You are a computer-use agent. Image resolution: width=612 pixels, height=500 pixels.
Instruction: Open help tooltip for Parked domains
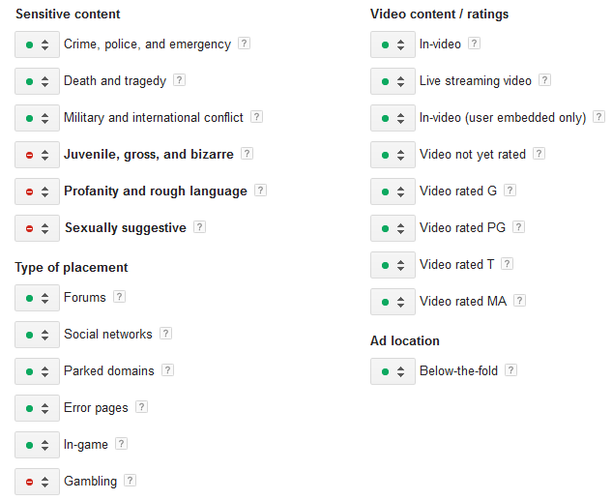(x=167, y=370)
